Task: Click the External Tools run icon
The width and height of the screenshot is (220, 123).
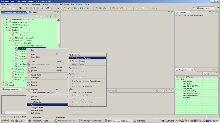Action: pos(88,8)
